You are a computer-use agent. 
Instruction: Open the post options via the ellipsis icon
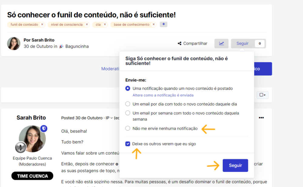tap(261, 118)
